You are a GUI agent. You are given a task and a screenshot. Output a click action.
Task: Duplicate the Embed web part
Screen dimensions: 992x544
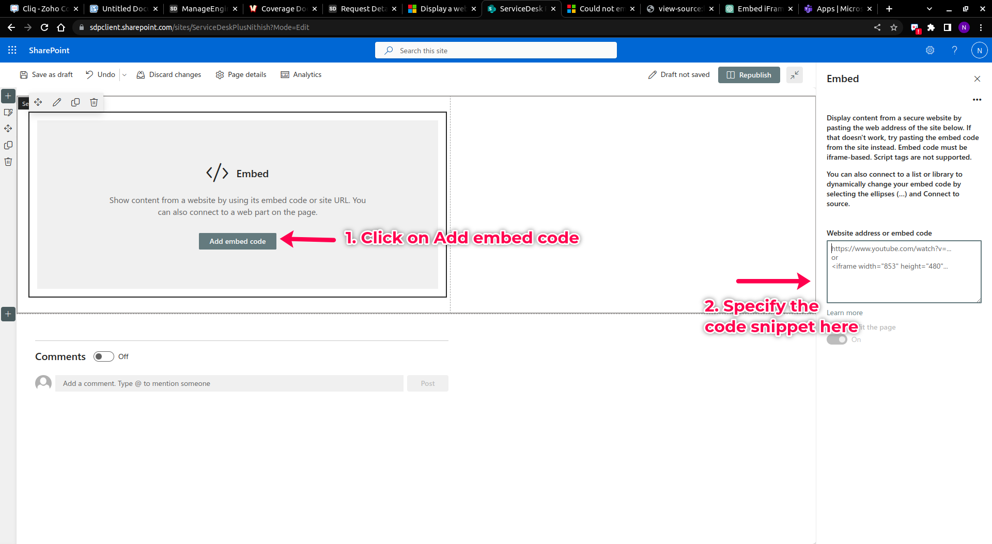click(75, 102)
